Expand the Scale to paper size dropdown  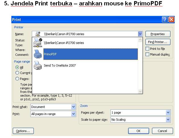pos(168,120)
